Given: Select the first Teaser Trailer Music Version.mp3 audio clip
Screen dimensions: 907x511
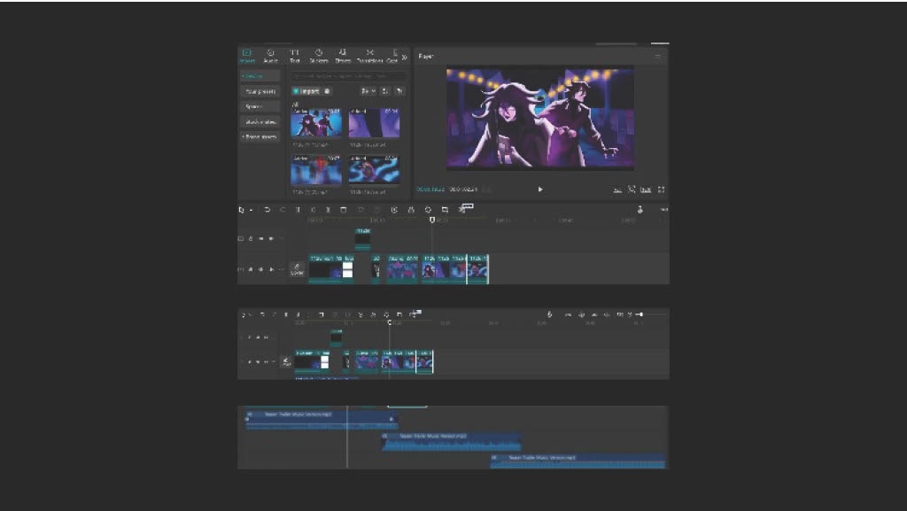Looking at the screenshot, I should click(x=322, y=421).
